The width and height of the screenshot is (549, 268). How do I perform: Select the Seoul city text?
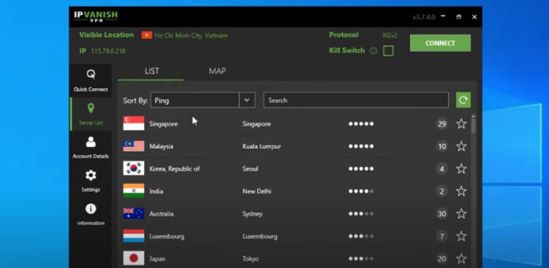coord(250,169)
